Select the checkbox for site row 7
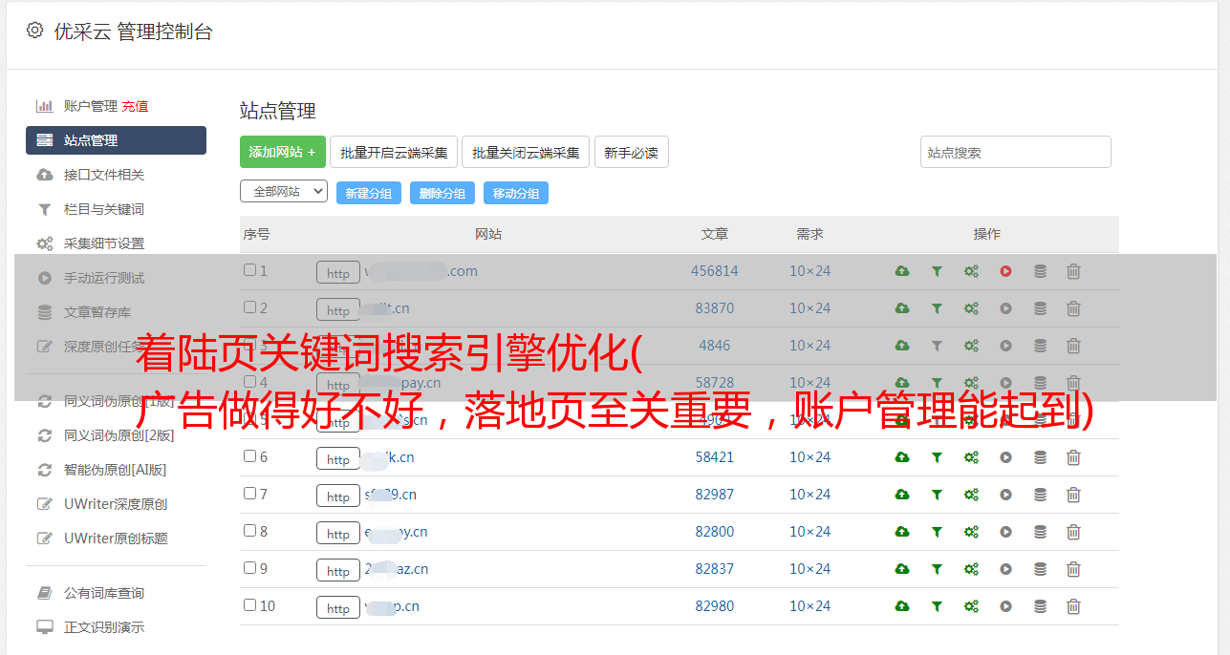Image resolution: width=1230 pixels, height=655 pixels. tap(249, 494)
